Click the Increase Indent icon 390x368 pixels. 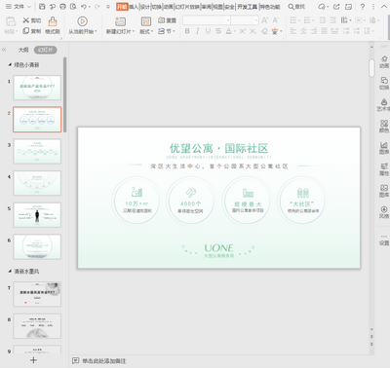pyautogui.click(x=332, y=20)
